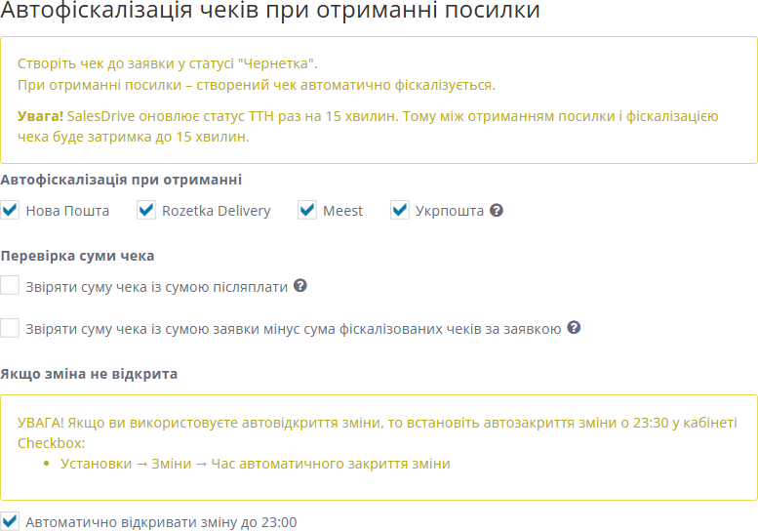Screen dimensions: 758x531
Task: Click the Автофіскалізація при отриманні section heading
Action: (x=122, y=180)
